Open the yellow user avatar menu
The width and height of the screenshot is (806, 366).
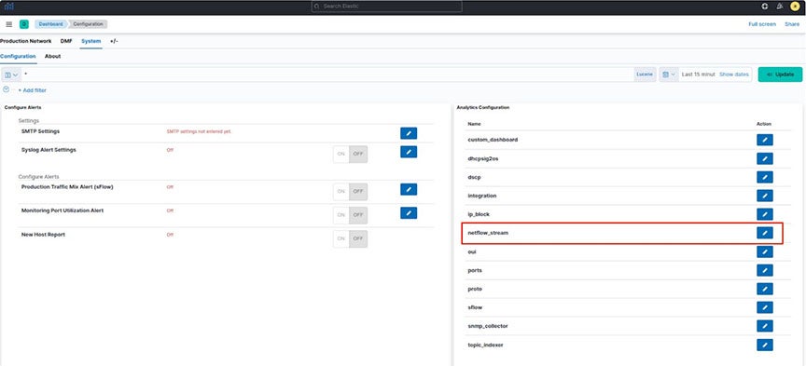click(795, 7)
